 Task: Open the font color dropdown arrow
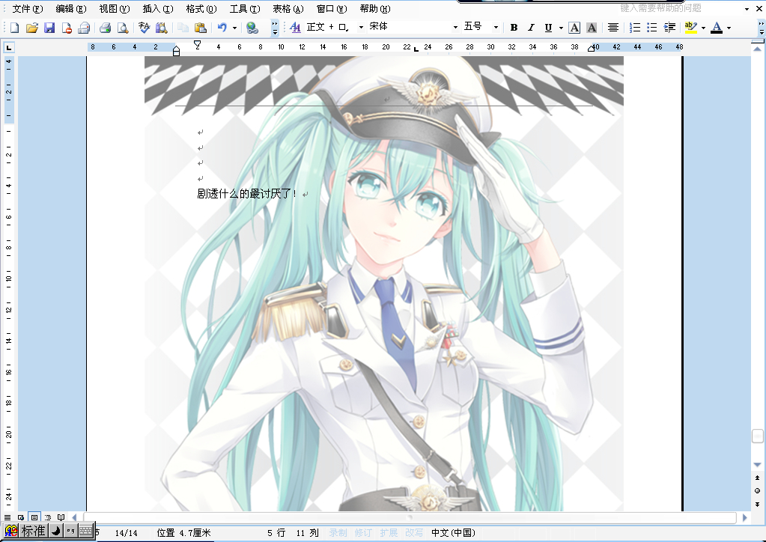[x=729, y=28]
